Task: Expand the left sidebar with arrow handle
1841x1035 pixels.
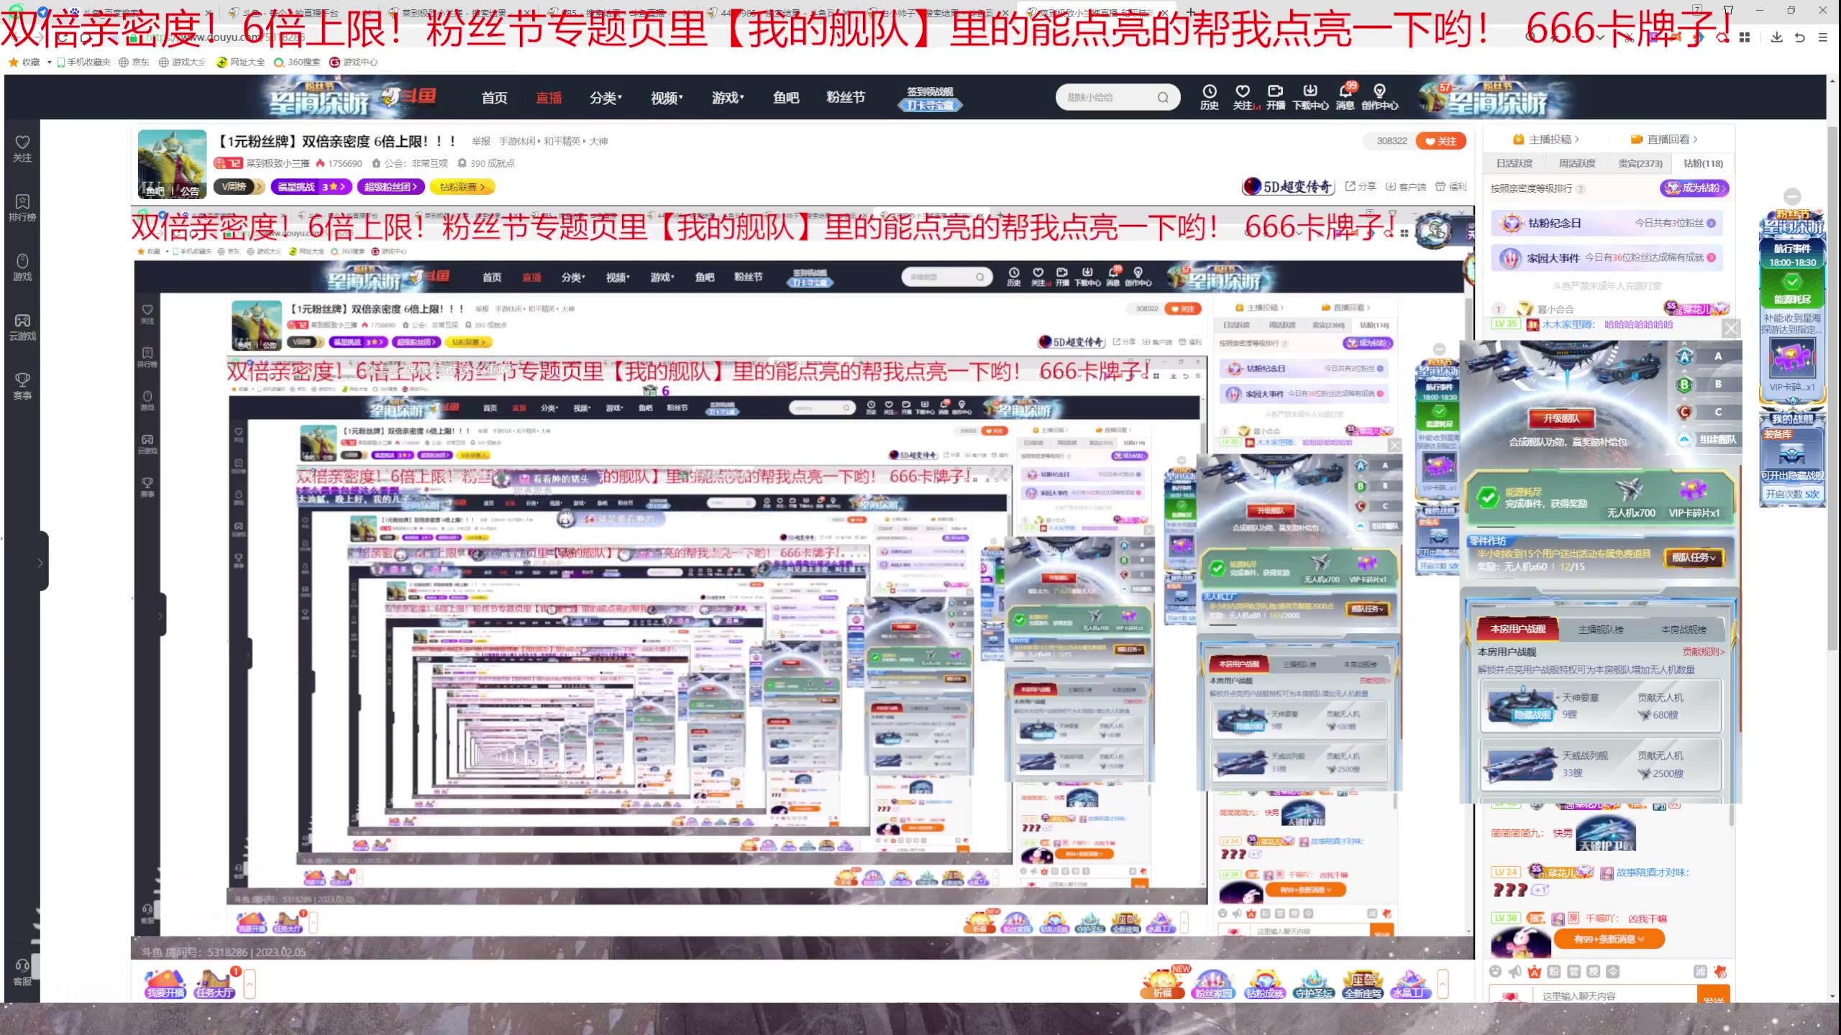Action: pos(40,562)
